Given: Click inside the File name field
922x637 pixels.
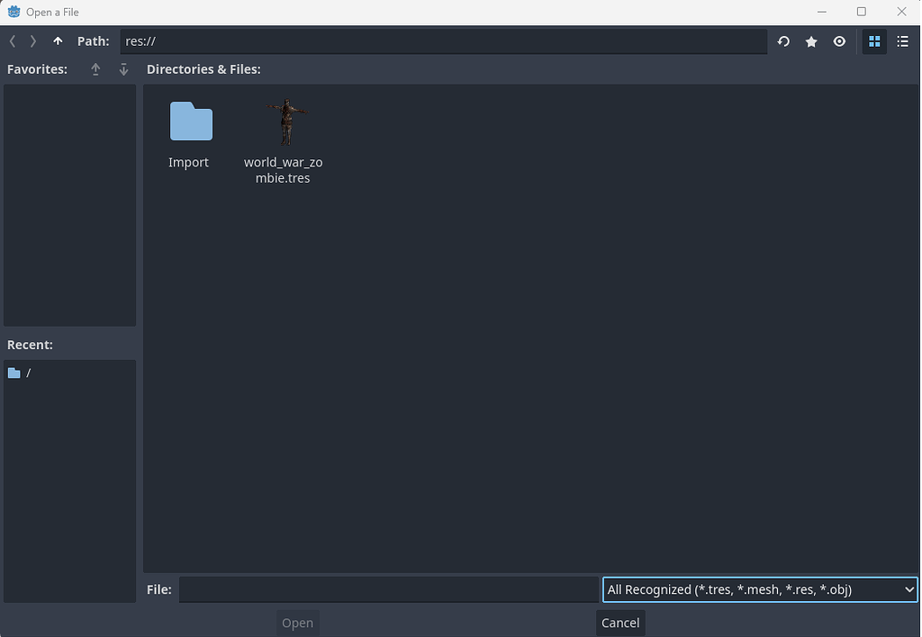Looking at the screenshot, I should tap(387, 589).
